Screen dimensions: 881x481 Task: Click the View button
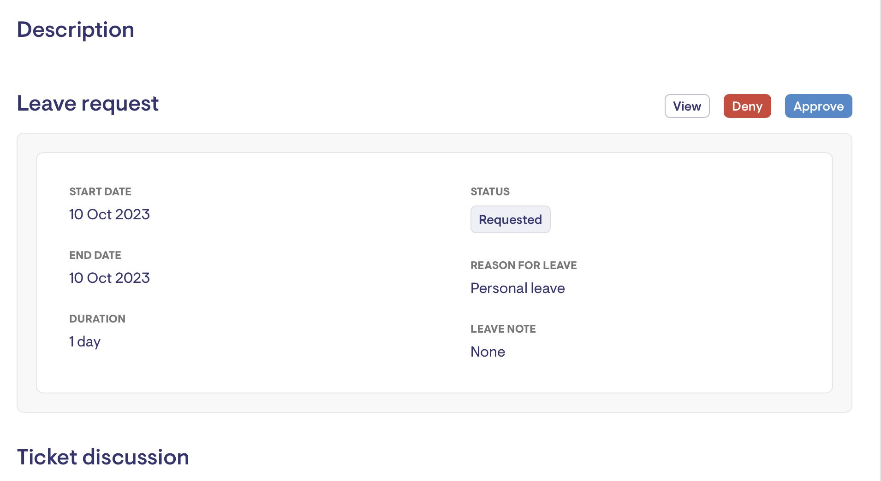pyautogui.click(x=687, y=106)
